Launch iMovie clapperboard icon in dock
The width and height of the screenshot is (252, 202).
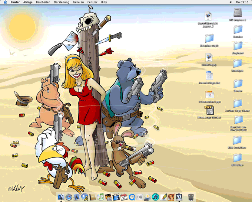coord(116,197)
